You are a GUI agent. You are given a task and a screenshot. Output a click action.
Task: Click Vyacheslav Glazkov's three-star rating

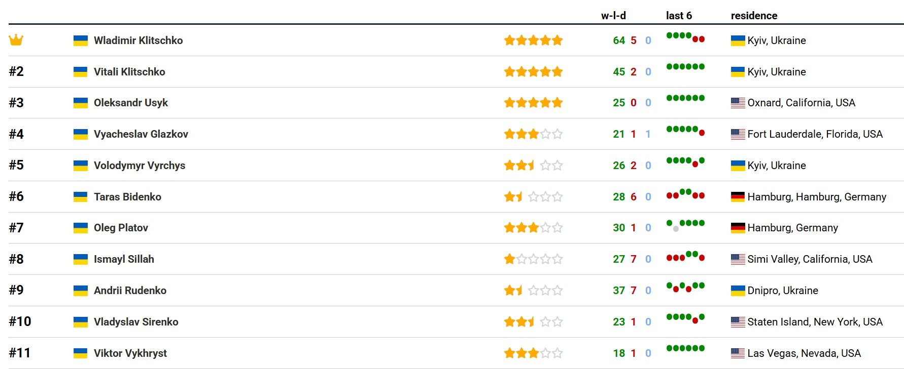(533, 134)
